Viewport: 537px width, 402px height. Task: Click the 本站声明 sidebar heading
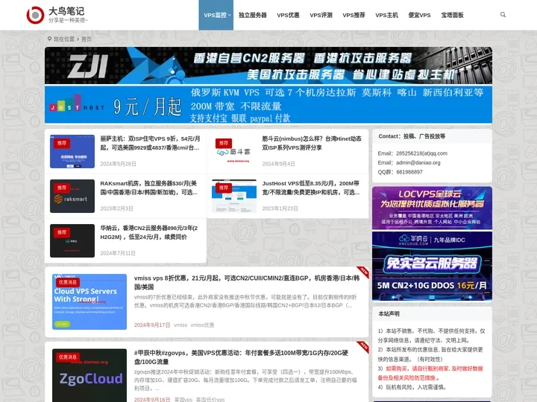coord(389,314)
